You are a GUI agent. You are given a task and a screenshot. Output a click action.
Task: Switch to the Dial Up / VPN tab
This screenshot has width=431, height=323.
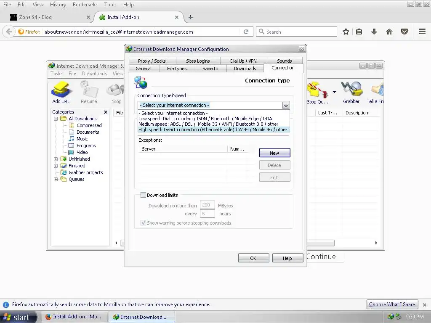(x=243, y=61)
